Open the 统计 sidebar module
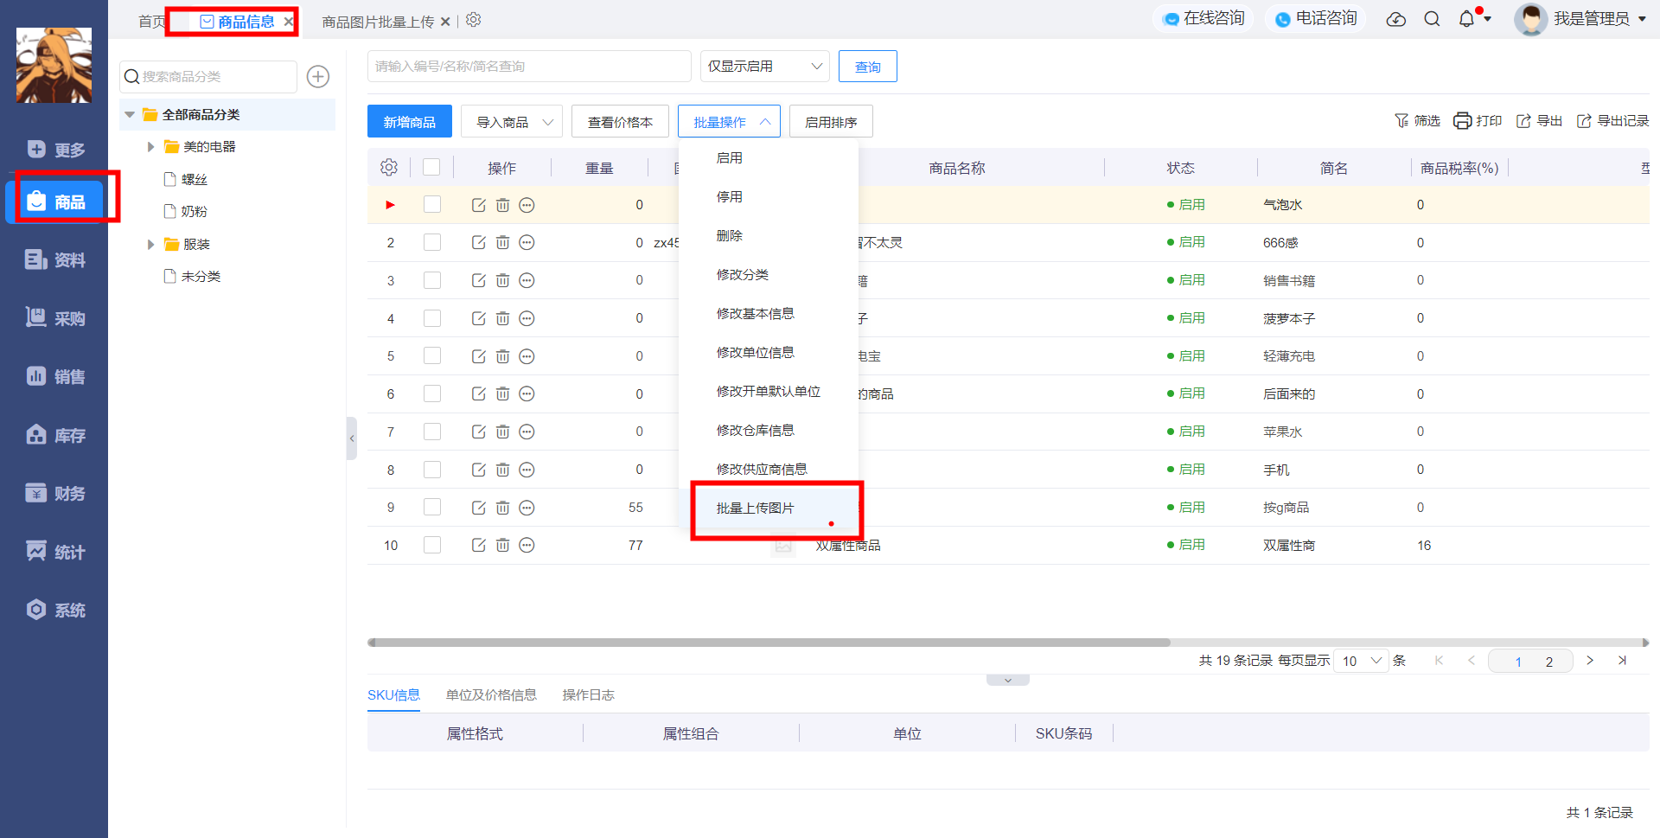The width and height of the screenshot is (1660, 838). pos(55,552)
